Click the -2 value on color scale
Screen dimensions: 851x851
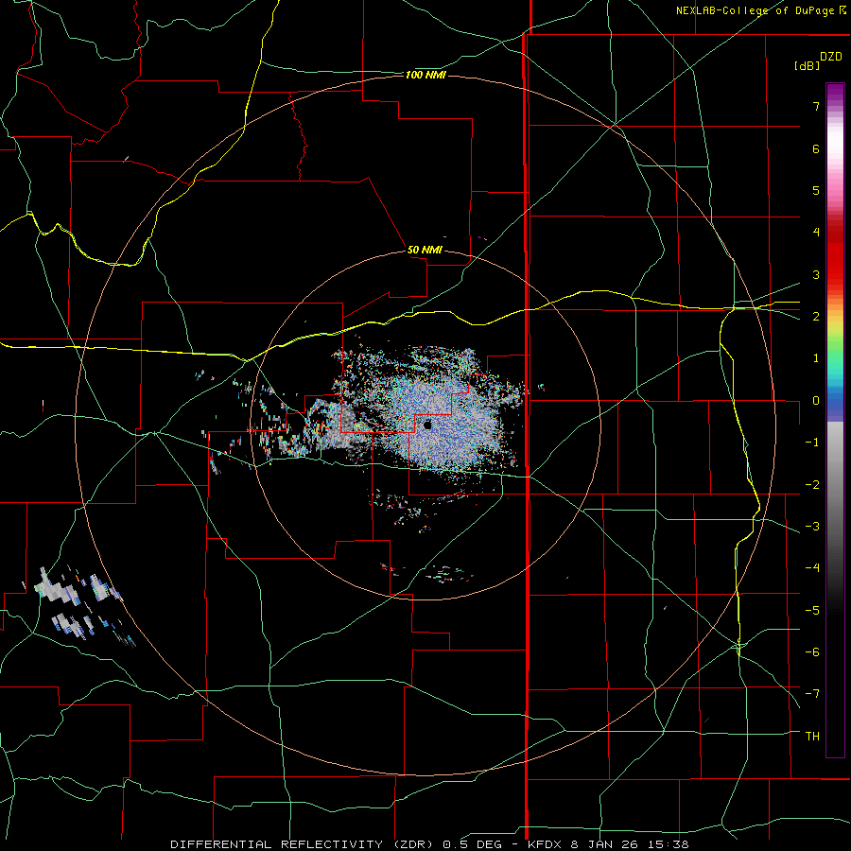(812, 485)
